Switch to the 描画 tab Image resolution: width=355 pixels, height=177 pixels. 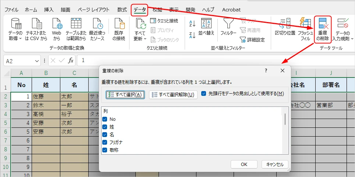[65, 10]
